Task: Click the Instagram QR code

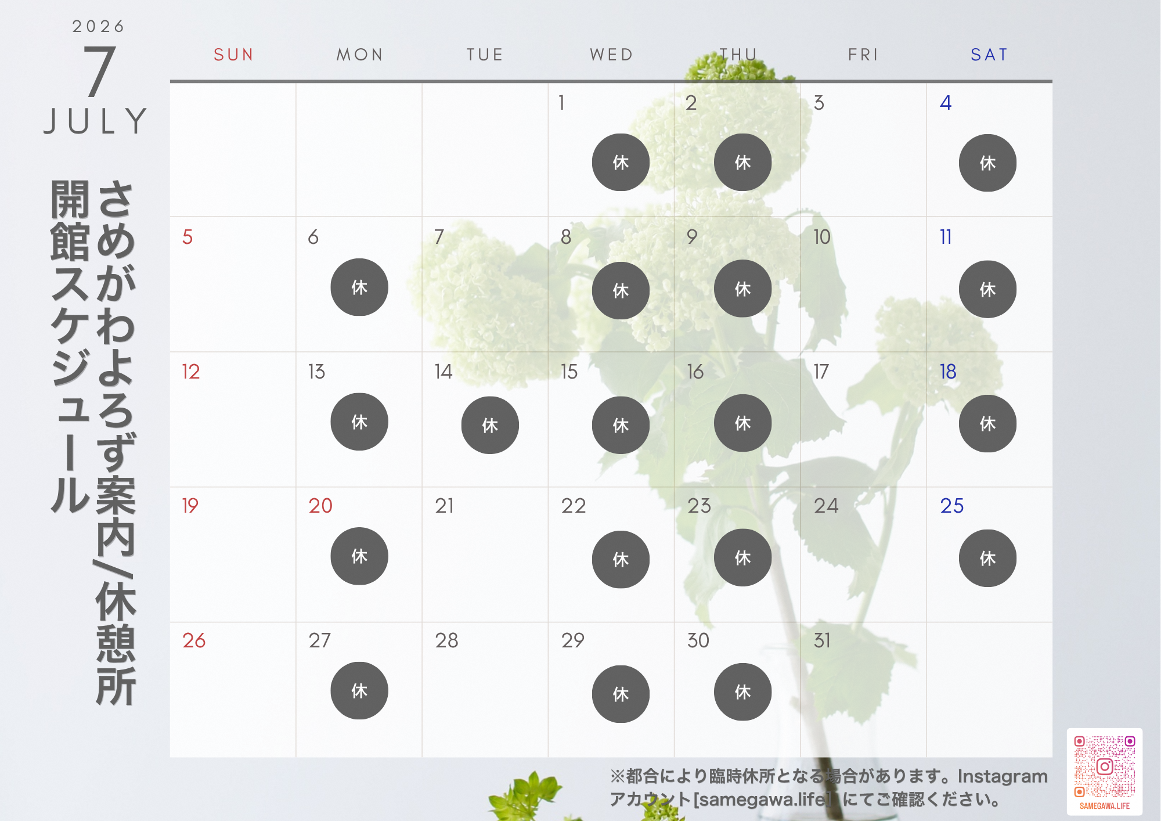Action: 1104,767
